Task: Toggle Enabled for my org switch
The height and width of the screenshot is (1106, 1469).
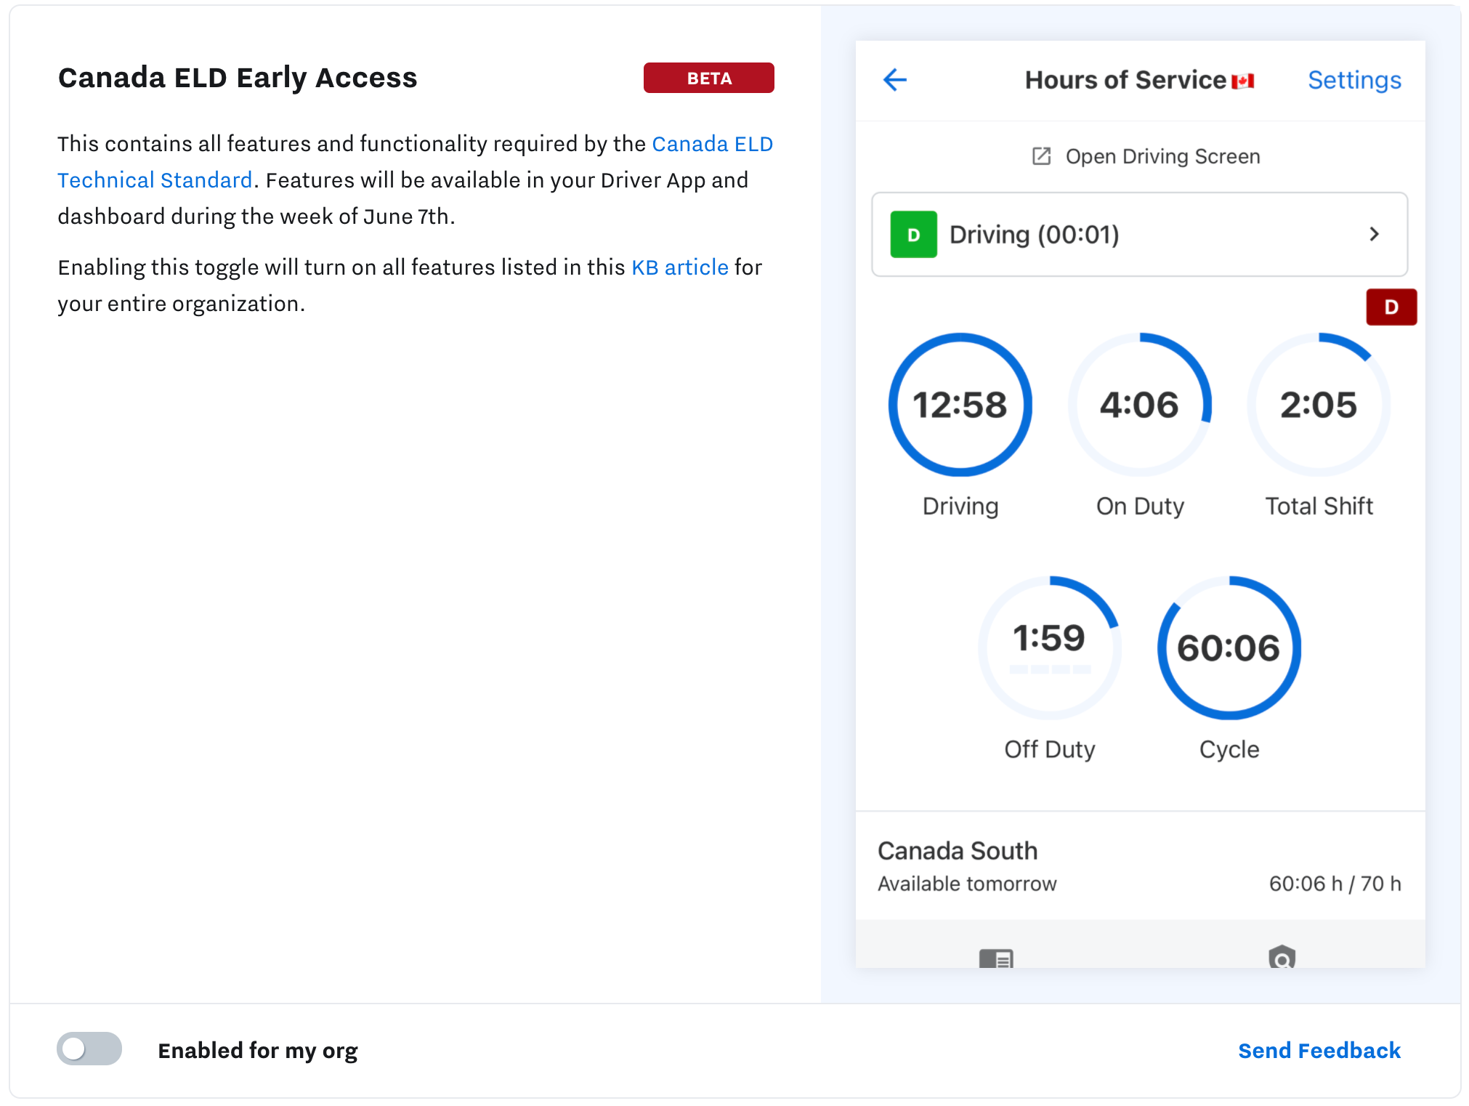Action: point(89,1049)
